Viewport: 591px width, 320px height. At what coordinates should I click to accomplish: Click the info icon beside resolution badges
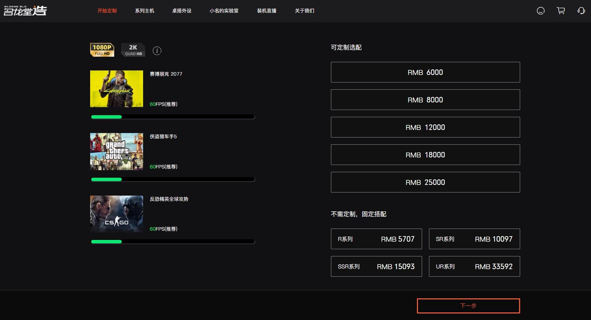coord(157,51)
